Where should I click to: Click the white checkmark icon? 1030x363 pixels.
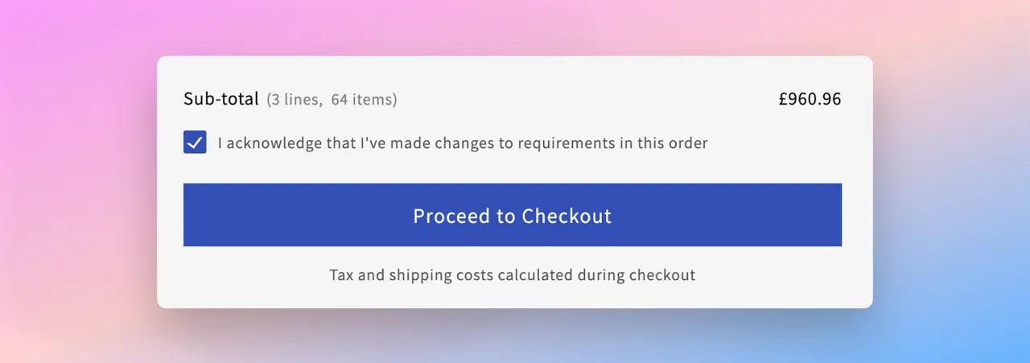point(195,143)
